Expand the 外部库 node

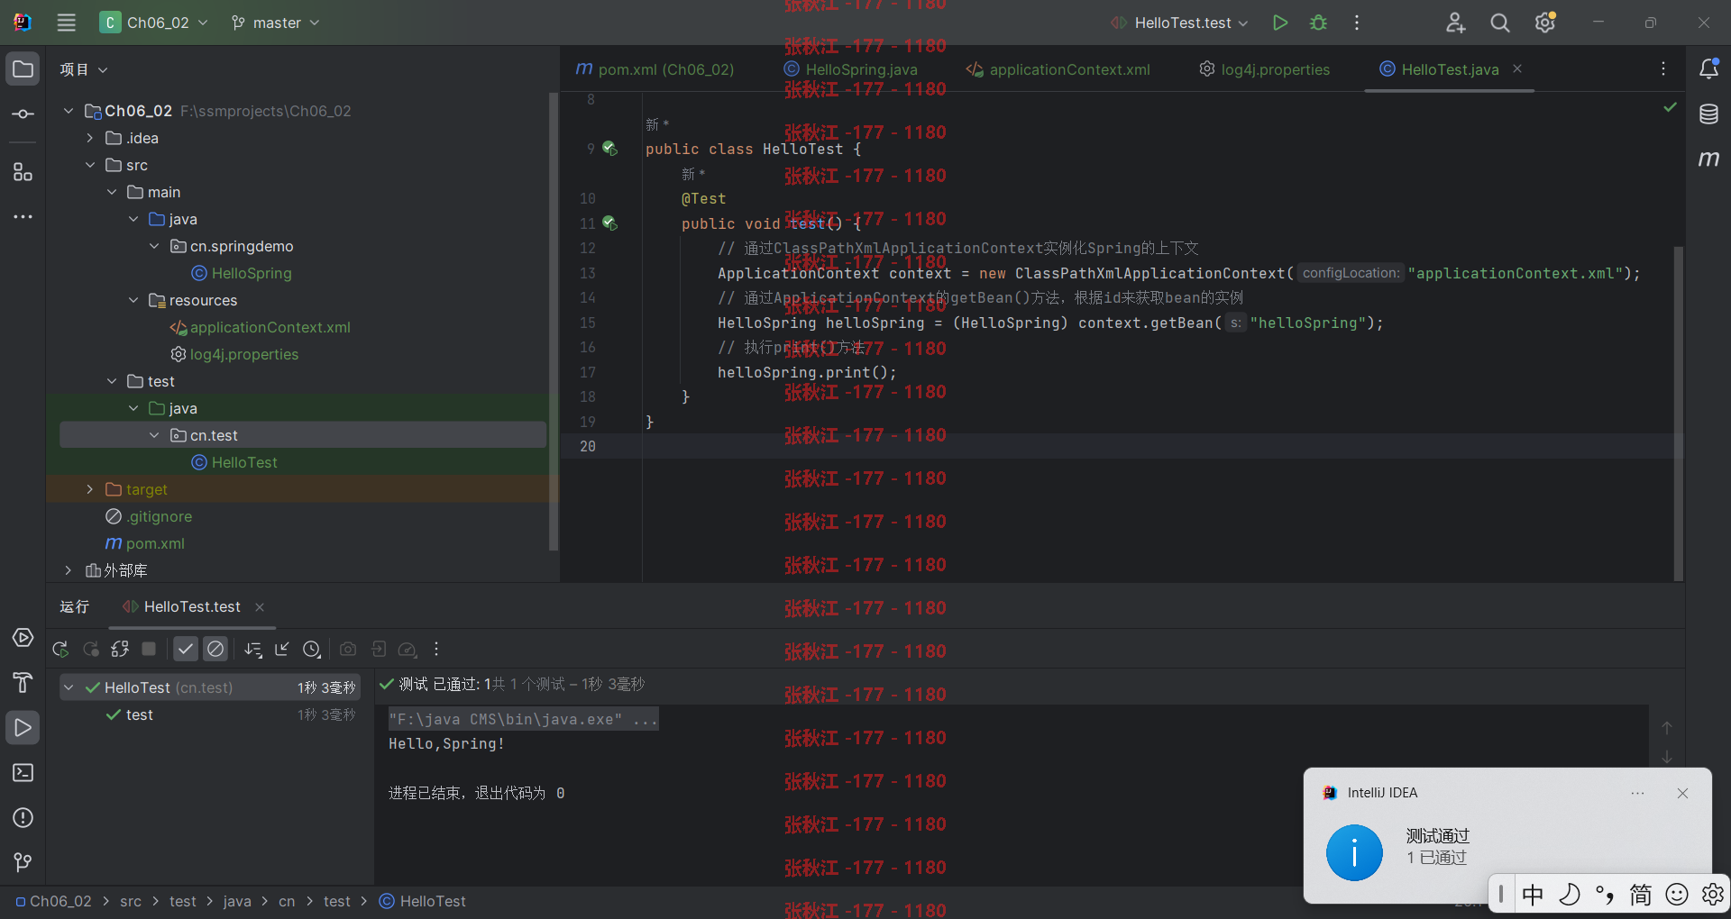pyautogui.click(x=69, y=570)
